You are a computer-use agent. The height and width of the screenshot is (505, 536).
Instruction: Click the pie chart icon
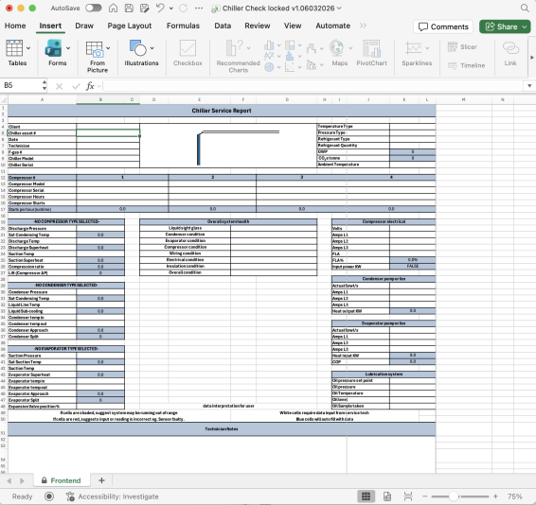tap(269, 67)
